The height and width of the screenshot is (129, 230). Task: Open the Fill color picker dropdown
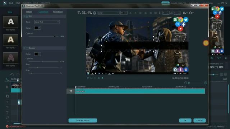tap(37, 28)
